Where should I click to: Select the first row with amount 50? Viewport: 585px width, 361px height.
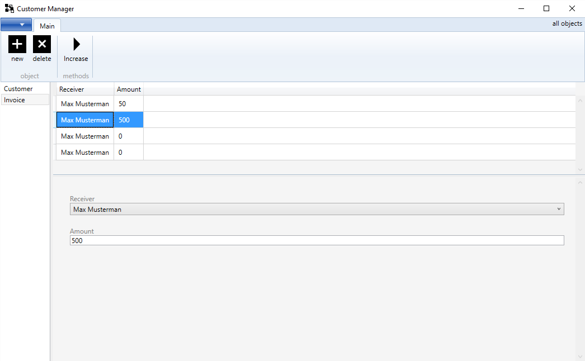[x=85, y=104]
